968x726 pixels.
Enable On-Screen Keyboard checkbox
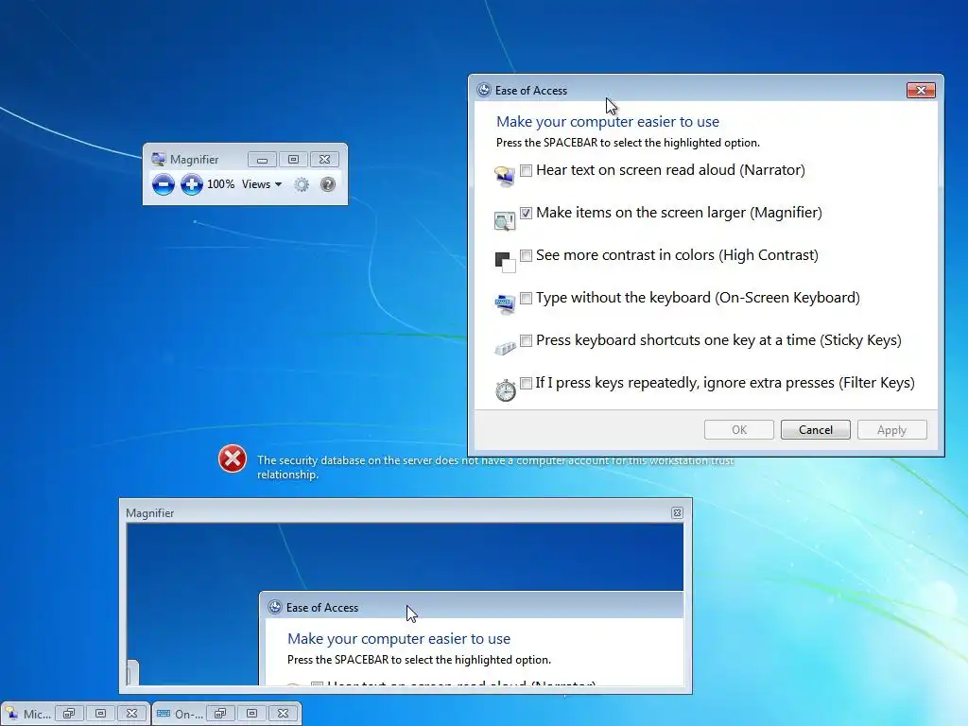point(526,298)
